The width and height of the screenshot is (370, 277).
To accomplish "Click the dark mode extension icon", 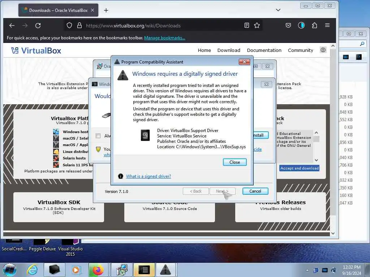I will [301, 26].
